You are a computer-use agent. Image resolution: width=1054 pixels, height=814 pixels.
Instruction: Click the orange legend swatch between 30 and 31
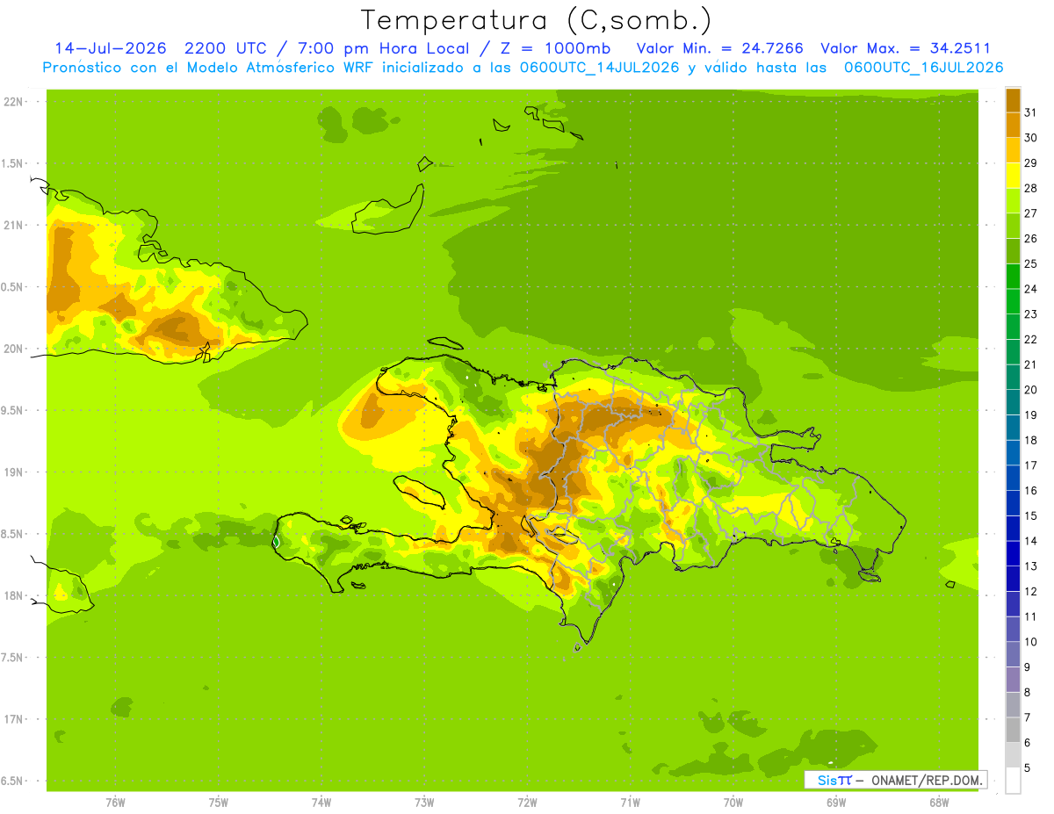[1013, 125]
